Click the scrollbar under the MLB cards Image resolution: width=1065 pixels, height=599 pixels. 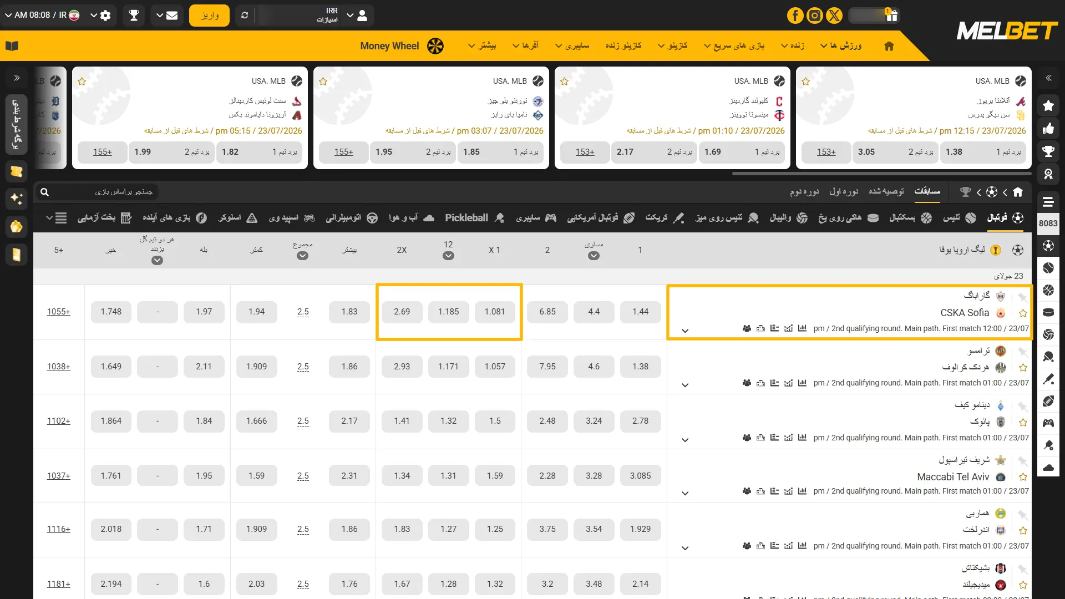881,174
